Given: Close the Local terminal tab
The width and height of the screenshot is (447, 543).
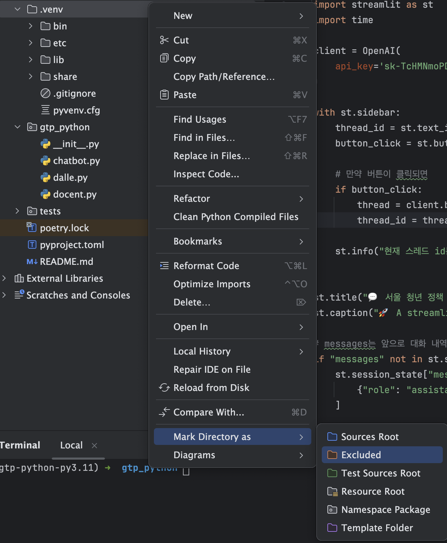Looking at the screenshot, I should click(x=94, y=446).
